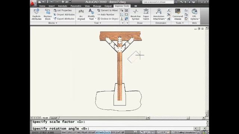Click the Annotation Attachment tool
The width and height of the screenshot is (239, 134).
pyautogui.click(x=159, y=15)
